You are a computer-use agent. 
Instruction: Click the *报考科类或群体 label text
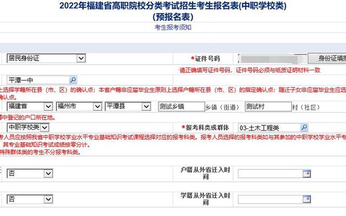tap(205, 127)
